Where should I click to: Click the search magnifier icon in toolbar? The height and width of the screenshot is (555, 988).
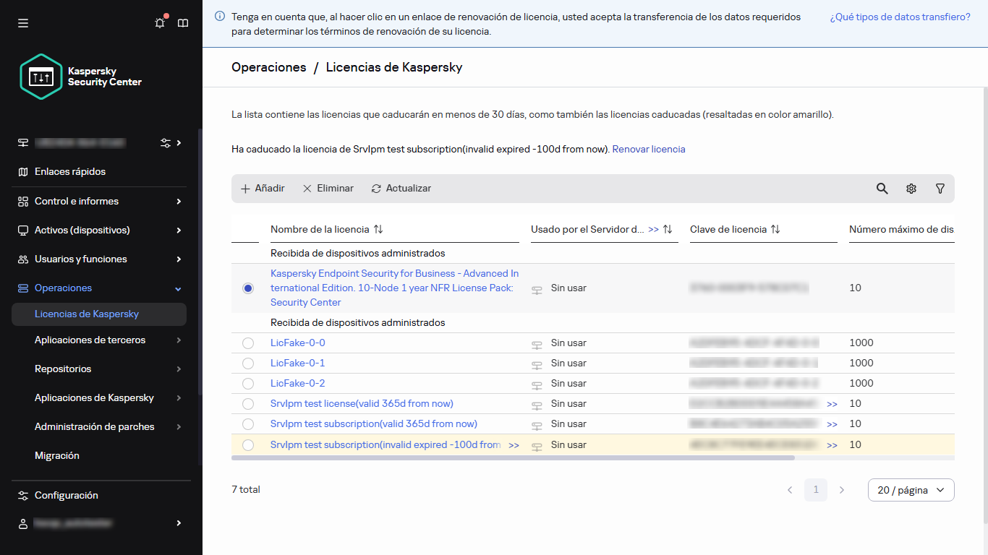[882, 189]
